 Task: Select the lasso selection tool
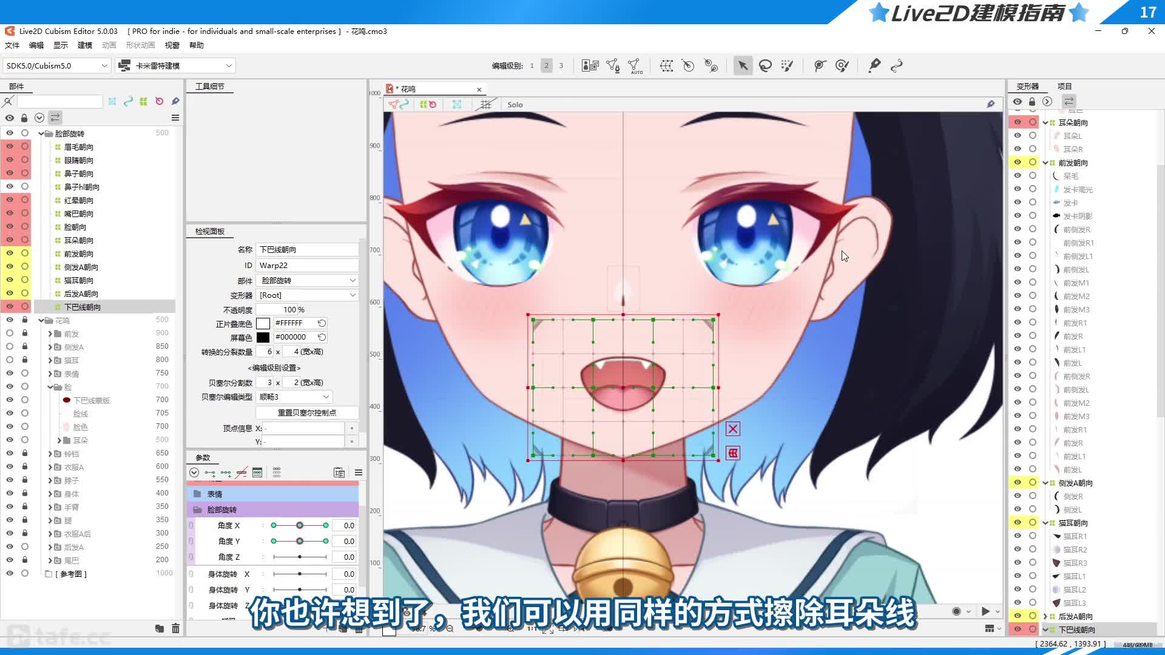tap(765, 65)
